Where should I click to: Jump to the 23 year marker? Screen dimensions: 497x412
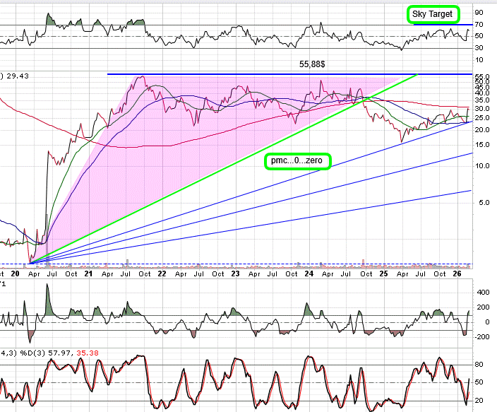click(x=236, y=273)
